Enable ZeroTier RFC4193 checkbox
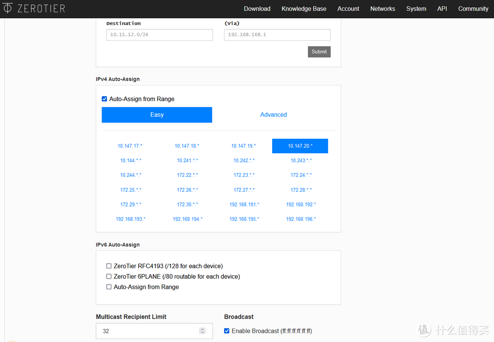494x342 pixels. [109, 266]
